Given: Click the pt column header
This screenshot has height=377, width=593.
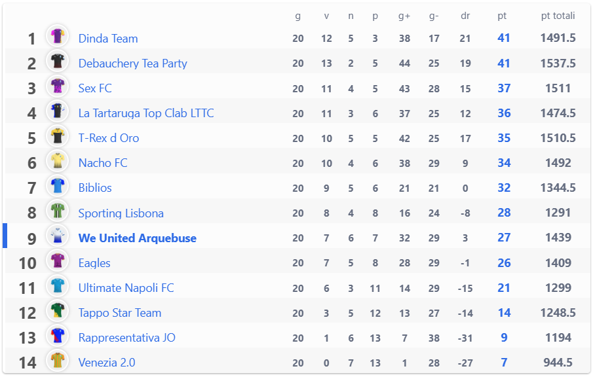Looking at the screenshot, I should (502, 16).
